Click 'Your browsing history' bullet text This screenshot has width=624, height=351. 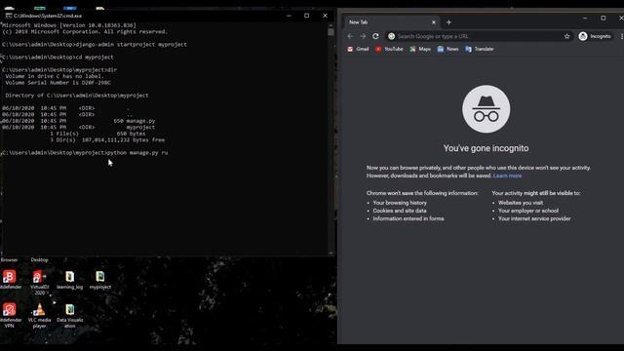pos(400,203)
